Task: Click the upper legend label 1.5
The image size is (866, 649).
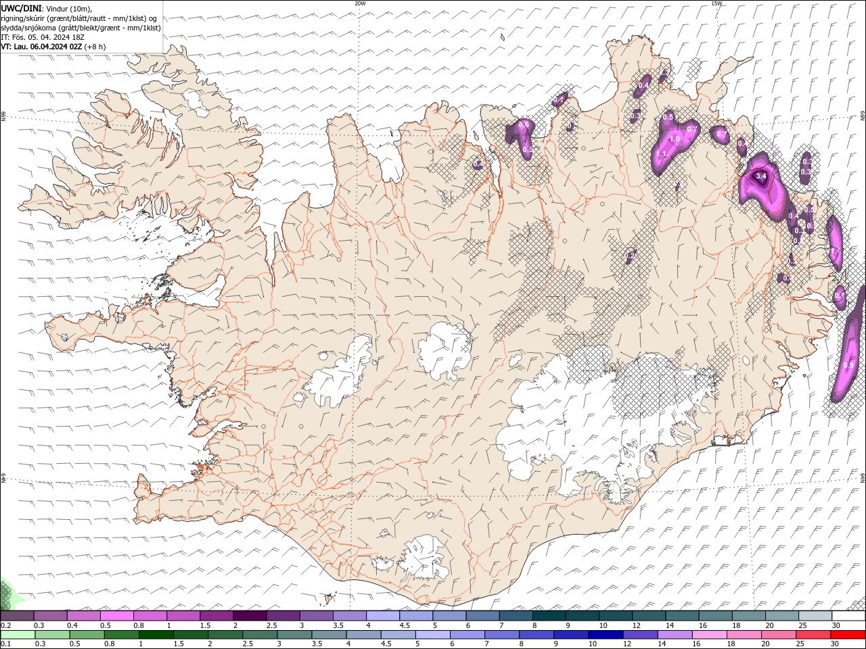Action: 204,625
